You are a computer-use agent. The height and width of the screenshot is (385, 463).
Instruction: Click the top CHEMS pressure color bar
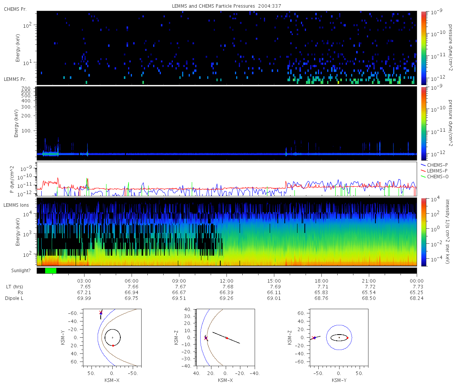(423, 48)
